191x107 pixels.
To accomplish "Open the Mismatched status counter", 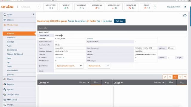I will 131,7.
